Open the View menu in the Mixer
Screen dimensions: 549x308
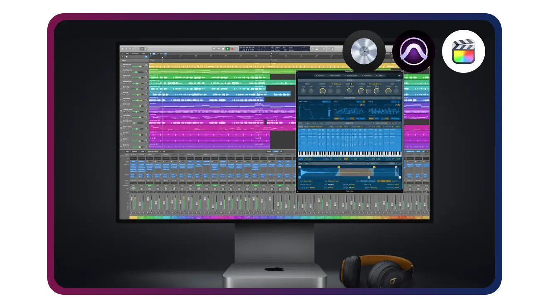click(x=143, y=152)
